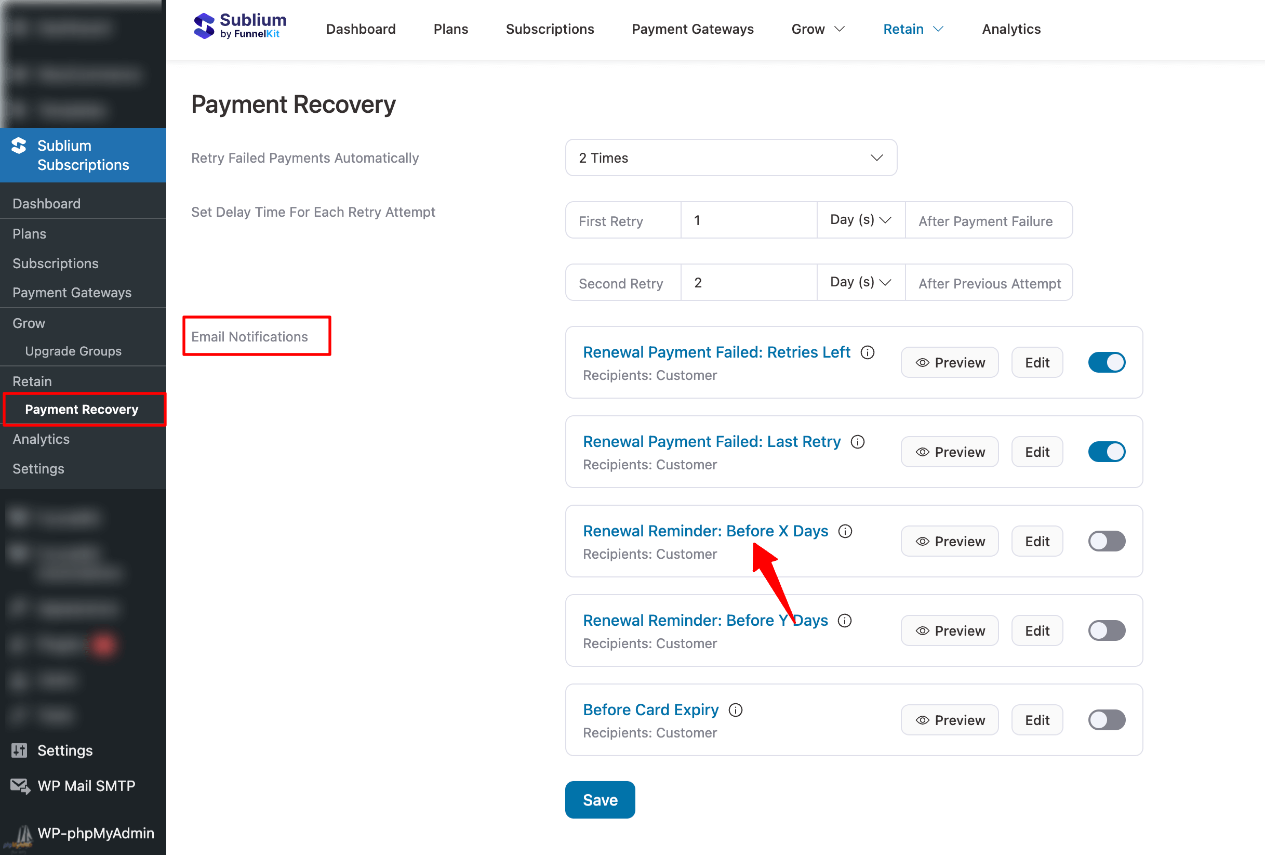Click info icon beside Retries Left email
This screenshot has width=1265, height=855.
(x=868, y=352)
